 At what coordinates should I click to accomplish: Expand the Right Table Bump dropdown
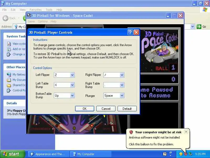tap(122, 85)
